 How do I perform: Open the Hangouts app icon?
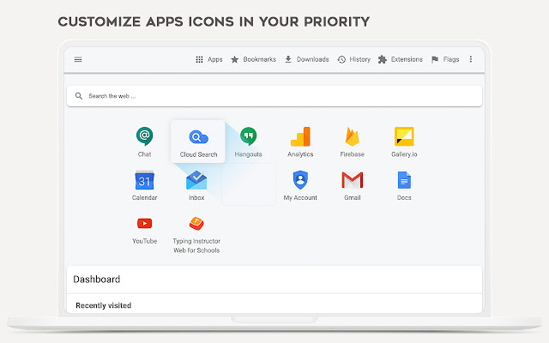pos(248,136)
